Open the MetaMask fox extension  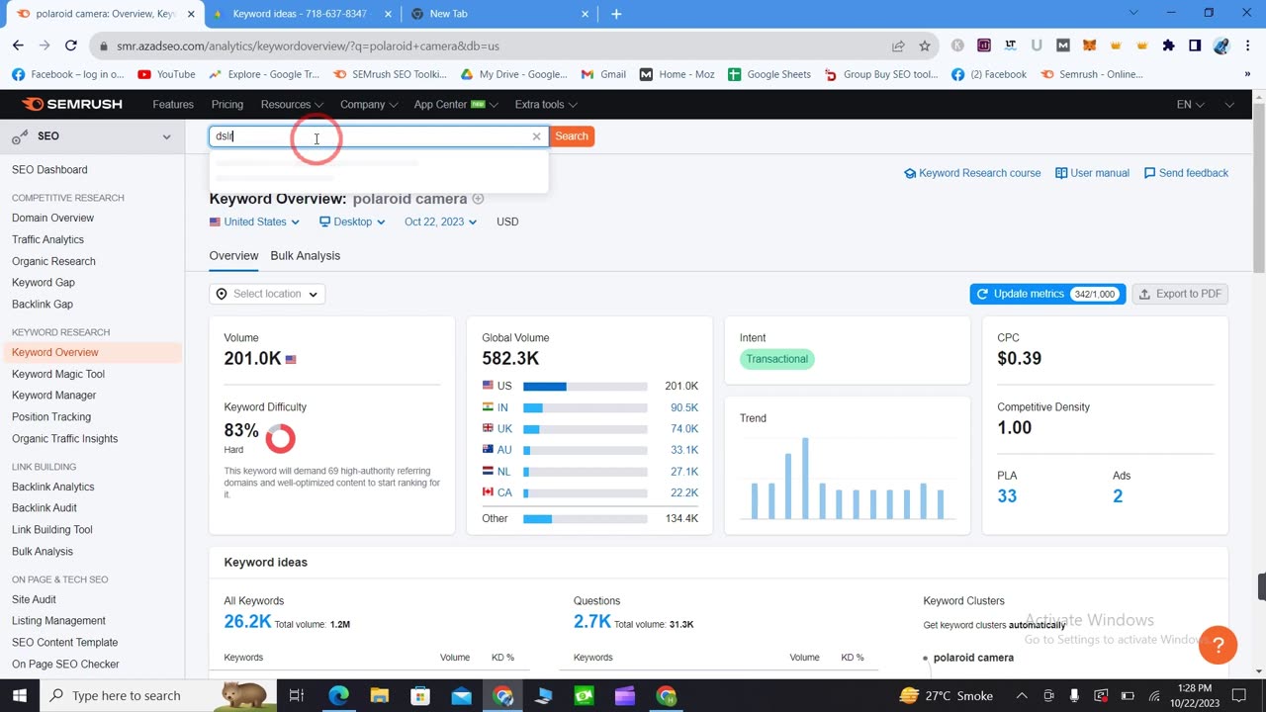tap(1089, 45)
